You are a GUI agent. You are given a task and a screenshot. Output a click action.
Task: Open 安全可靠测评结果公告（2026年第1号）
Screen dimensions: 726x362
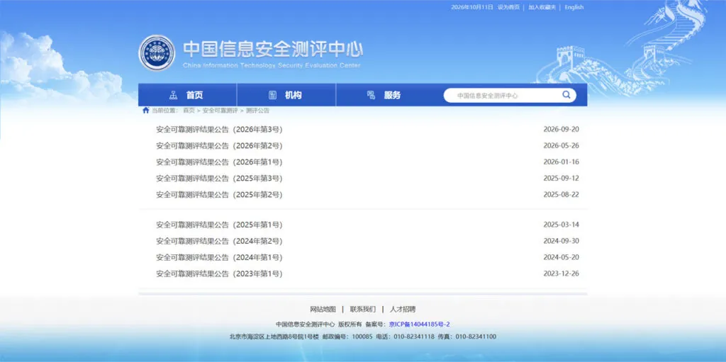point(219,162)
